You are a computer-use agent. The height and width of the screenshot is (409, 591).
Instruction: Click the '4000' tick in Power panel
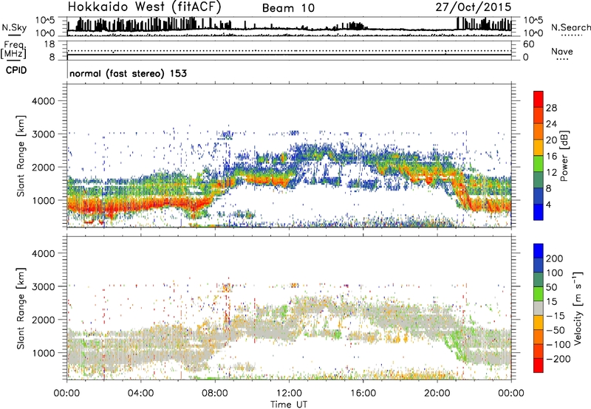(x=44, y=101)
